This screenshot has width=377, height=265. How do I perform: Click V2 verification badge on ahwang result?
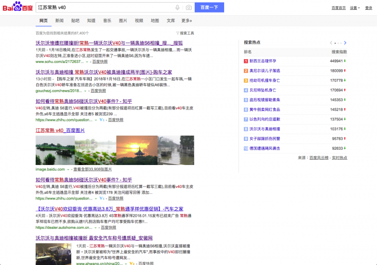[132, 263]
